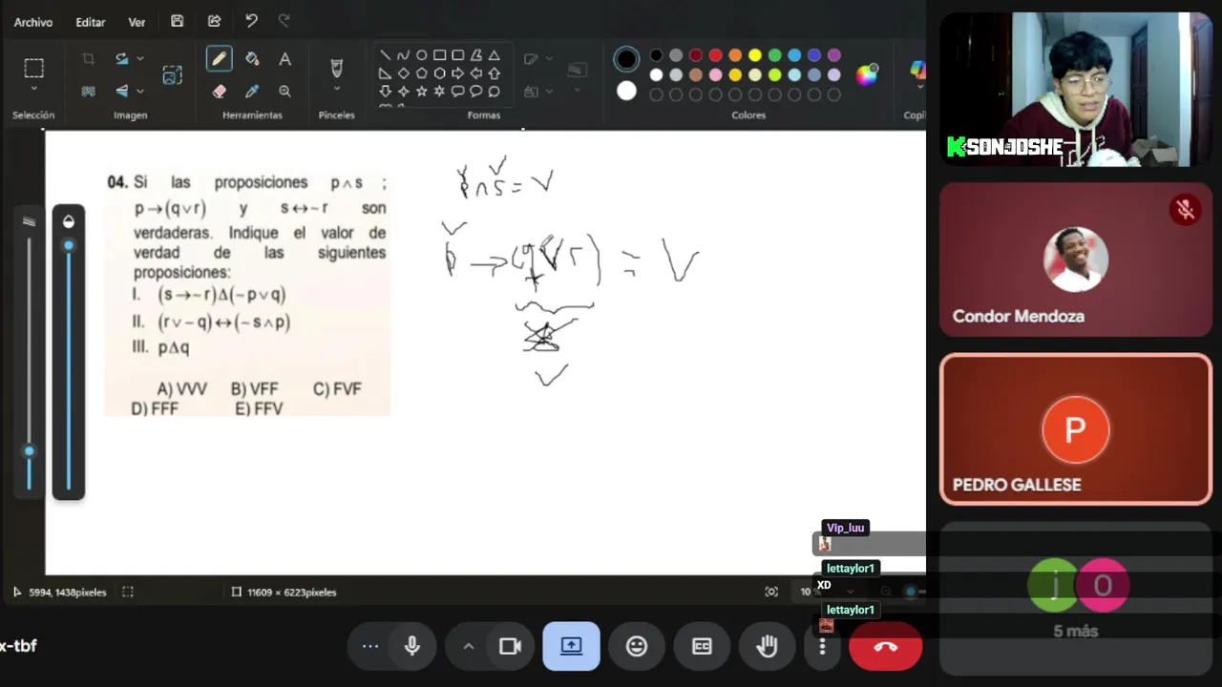
Task: Click the presenter video thumbnail
Action: click(1076, 90)
